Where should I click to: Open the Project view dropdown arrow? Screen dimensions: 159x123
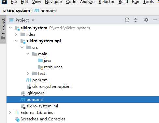tap(33, 20)
